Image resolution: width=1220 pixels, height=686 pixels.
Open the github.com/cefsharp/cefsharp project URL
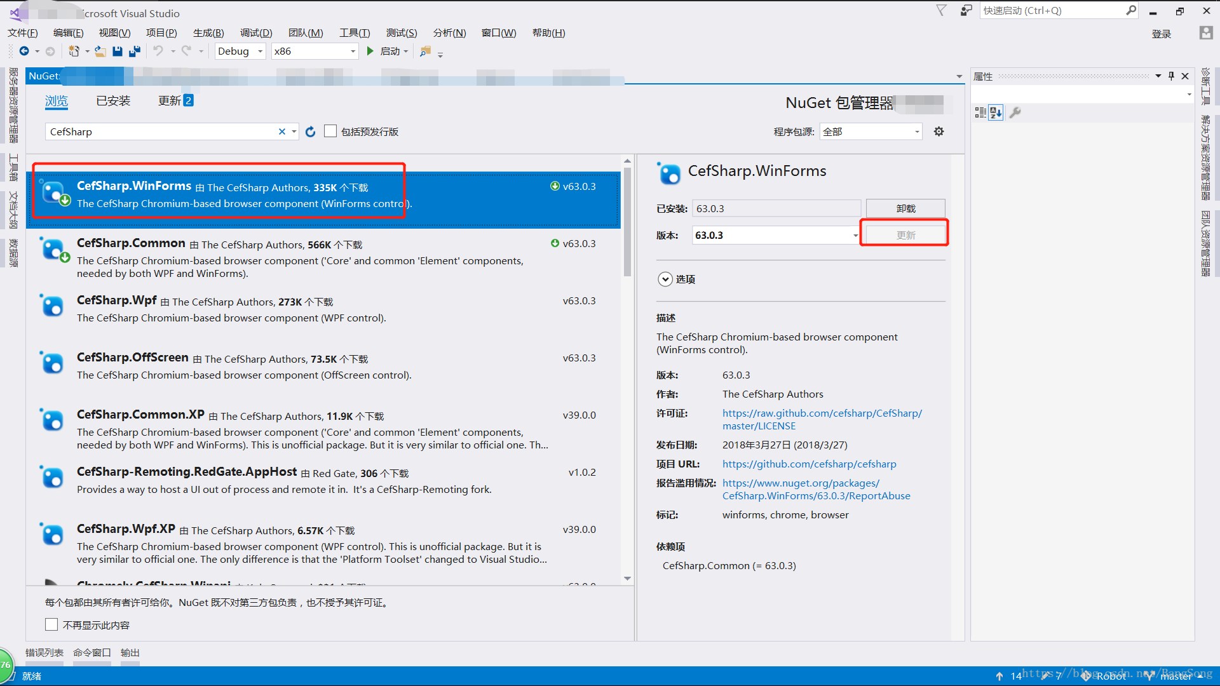click(x=809, y=464)
